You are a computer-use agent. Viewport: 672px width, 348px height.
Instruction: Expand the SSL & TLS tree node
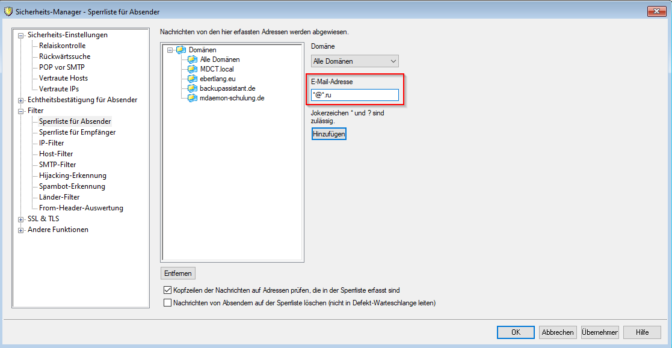click(22, 219)
